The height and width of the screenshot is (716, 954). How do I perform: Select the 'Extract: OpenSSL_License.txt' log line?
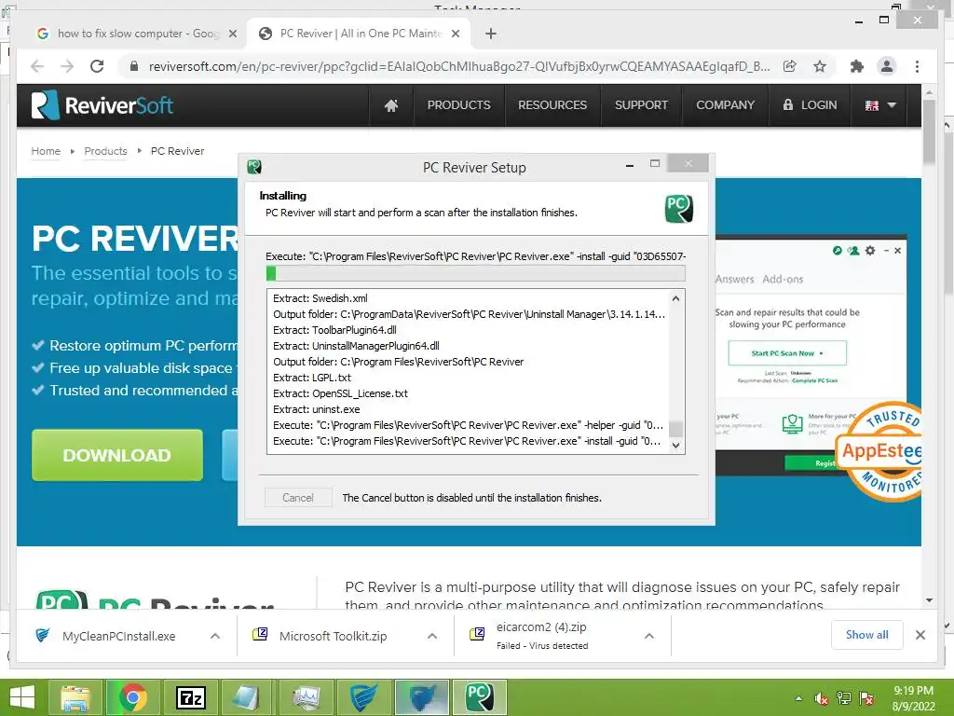(x=340, y=393)
